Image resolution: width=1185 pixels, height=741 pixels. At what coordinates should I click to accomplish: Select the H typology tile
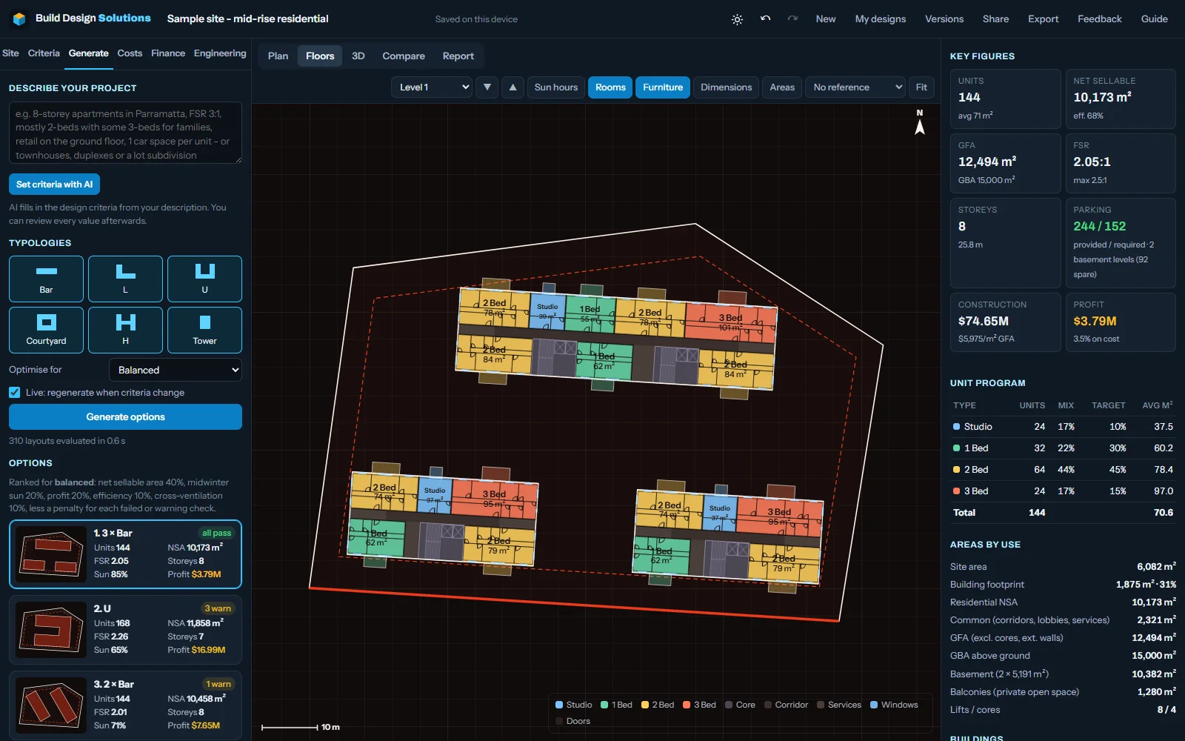coord(125,330)
